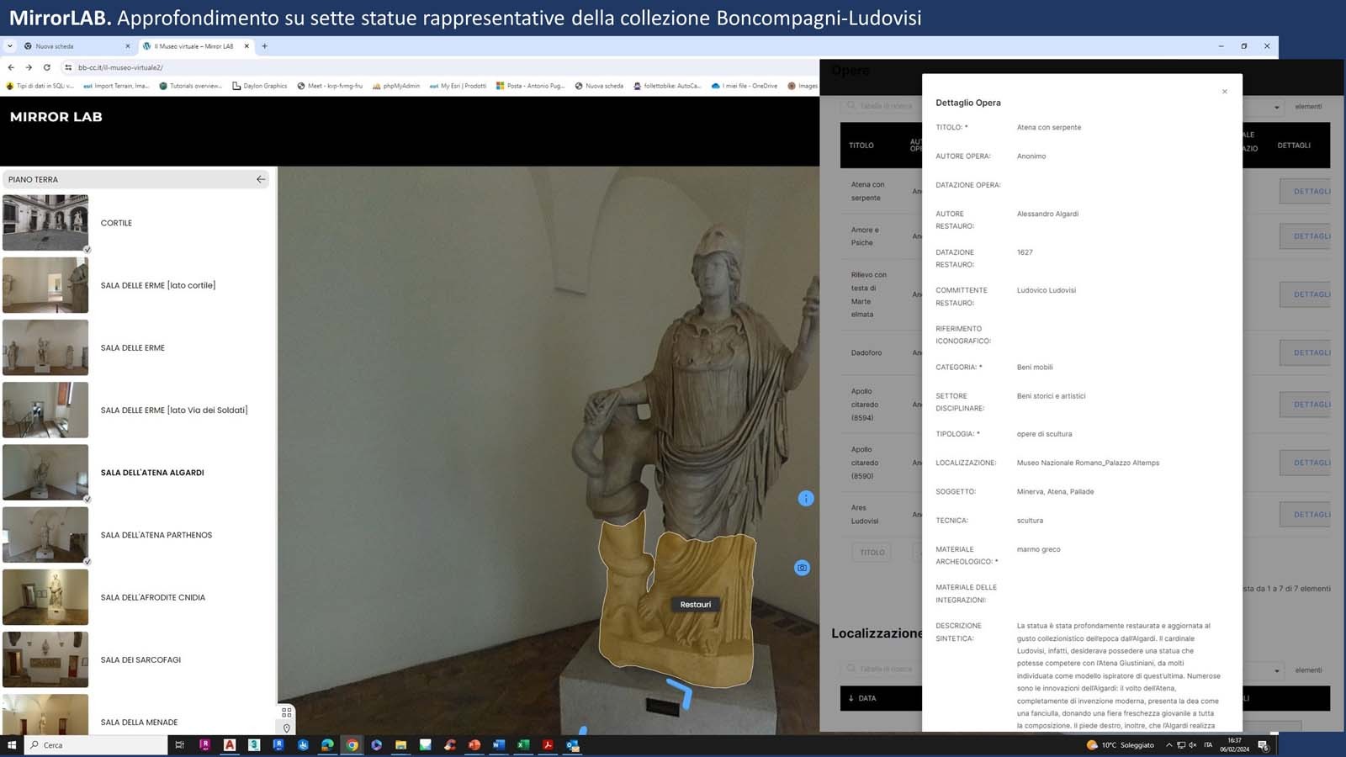Click the map pin location icon
The image size is (1346, 757).
pyautogui.click(x=287, y=728)
